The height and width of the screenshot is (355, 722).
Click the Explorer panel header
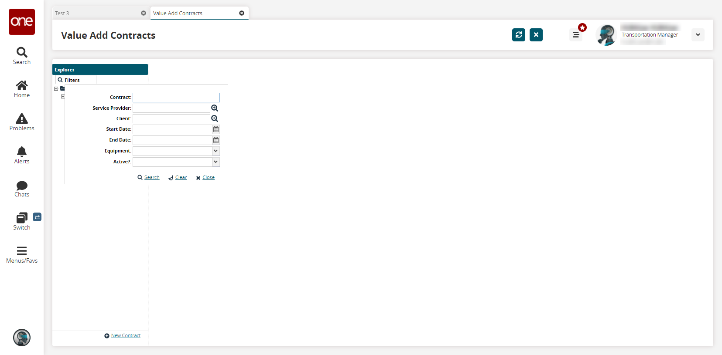[x=100, y=70]
